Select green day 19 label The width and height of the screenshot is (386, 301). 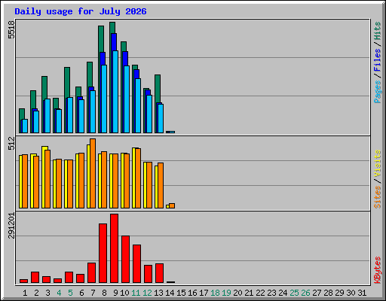pyautogui.click(x=226, y=293)
